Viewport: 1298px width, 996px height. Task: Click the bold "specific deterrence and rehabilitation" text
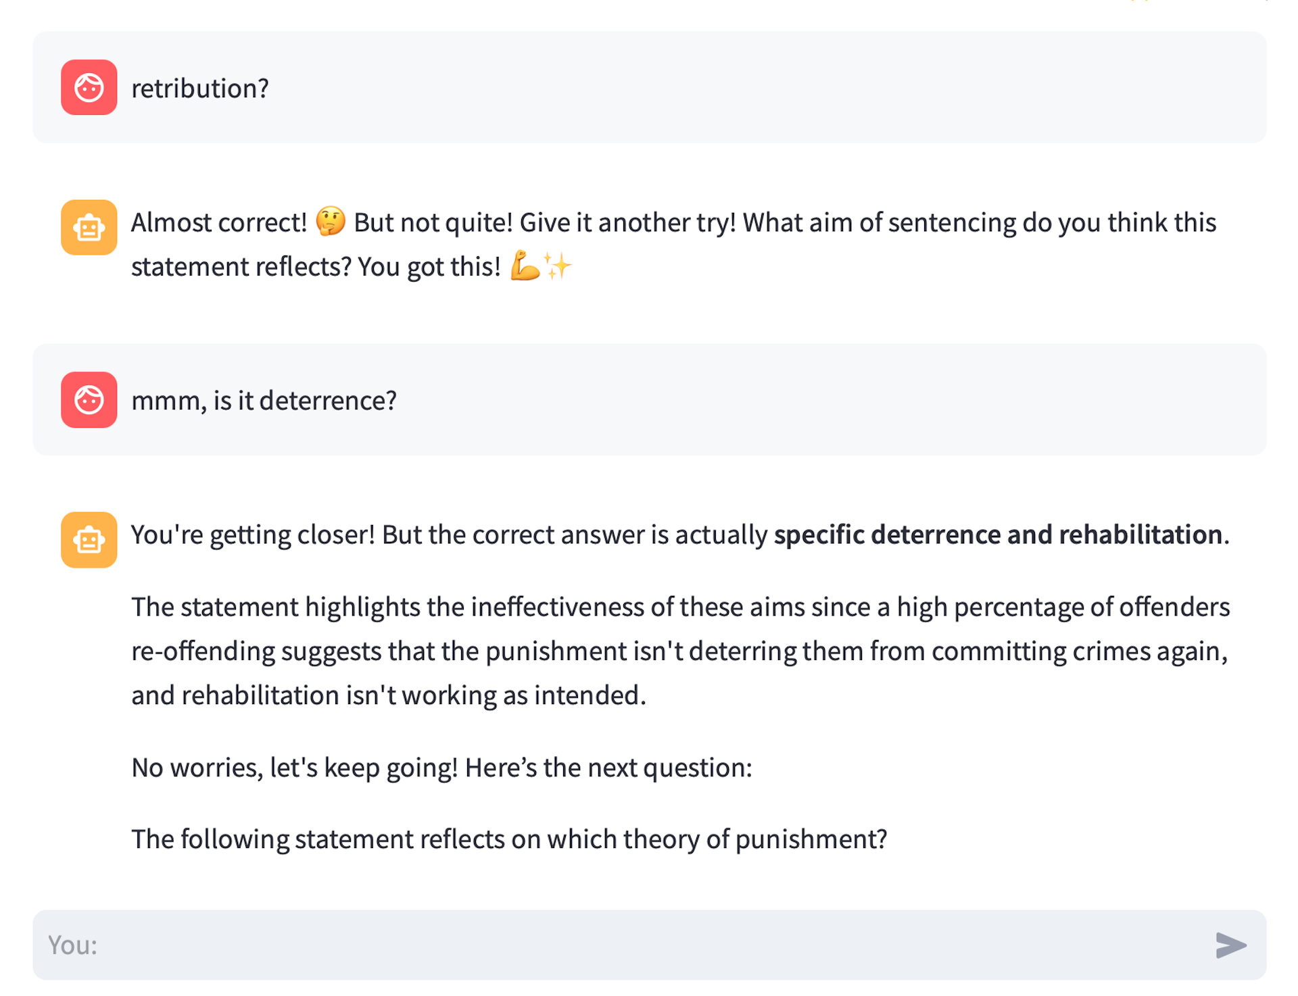(x=997, y=534)
